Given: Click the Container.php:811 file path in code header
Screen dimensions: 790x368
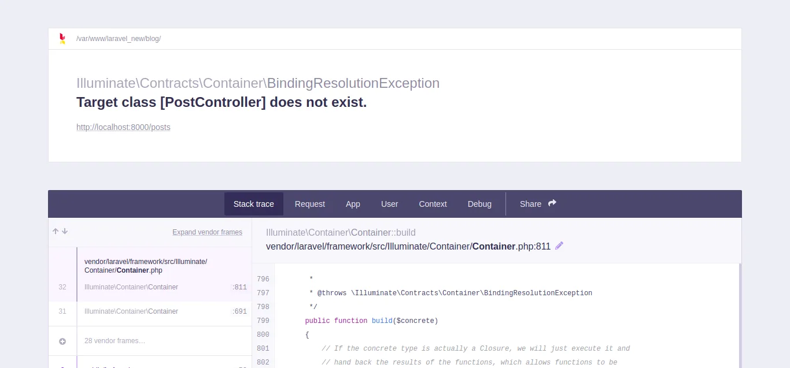Looking at the screenshot, I should (x=408, y=246).
